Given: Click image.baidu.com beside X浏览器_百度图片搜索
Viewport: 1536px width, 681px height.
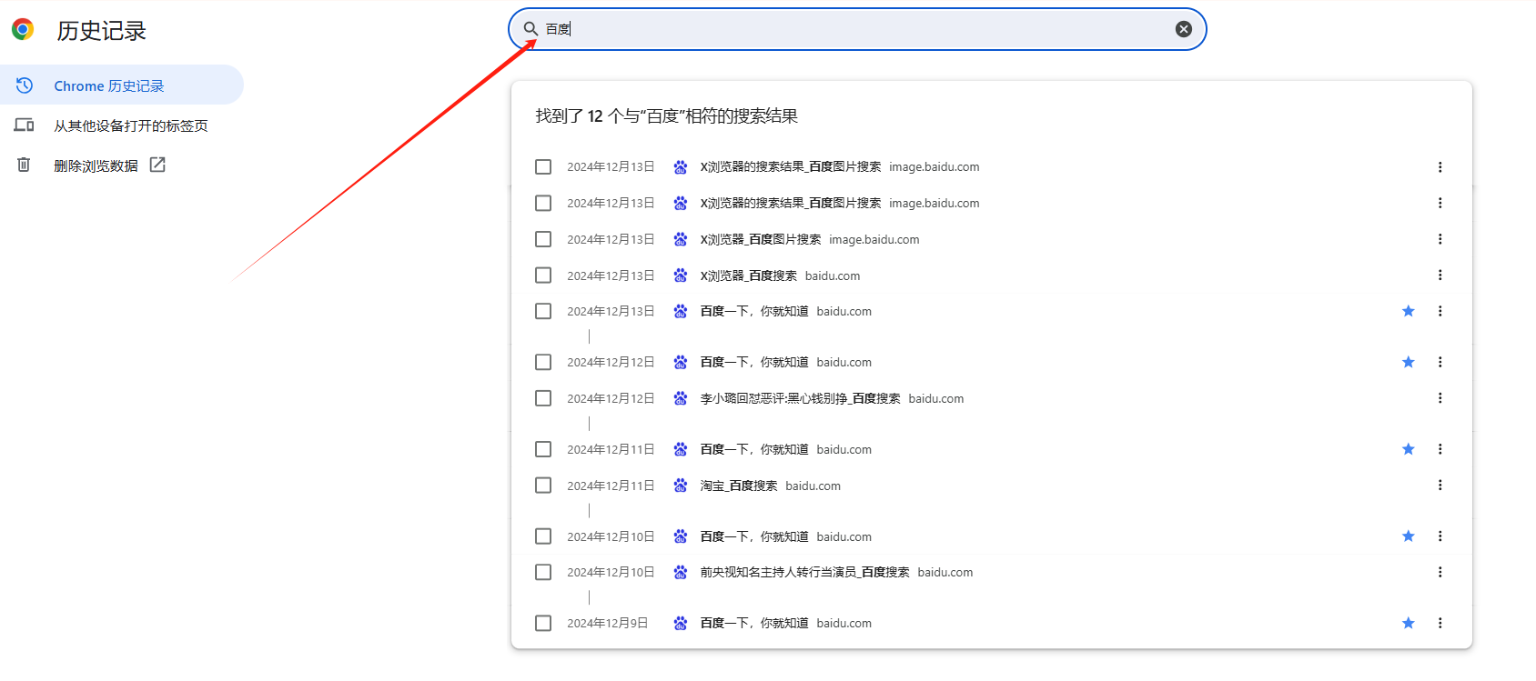Looking at the screenshot, I should click(874, 239).
